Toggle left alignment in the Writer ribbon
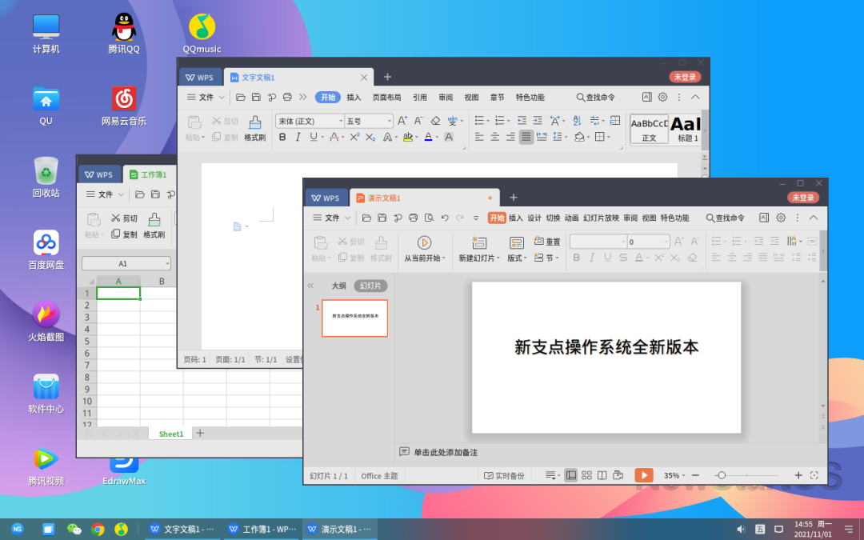Screen dimensions: 864x540 (479, 137)
